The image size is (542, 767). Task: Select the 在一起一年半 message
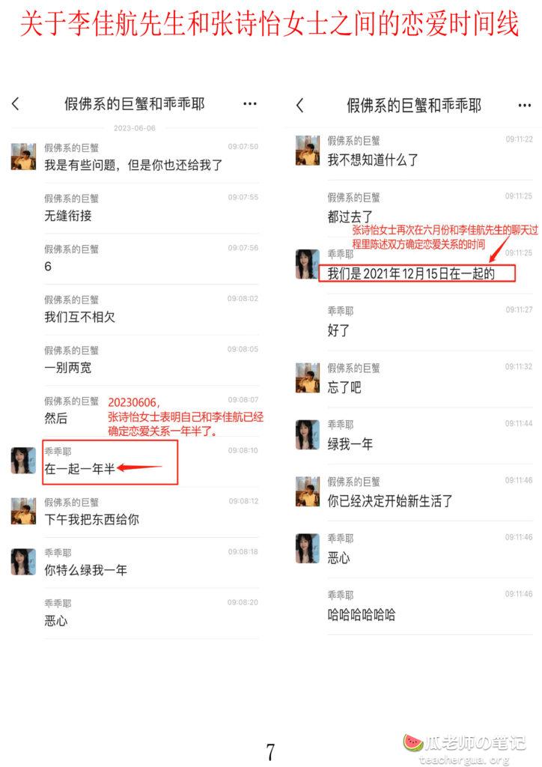click(x=80, y=469)
